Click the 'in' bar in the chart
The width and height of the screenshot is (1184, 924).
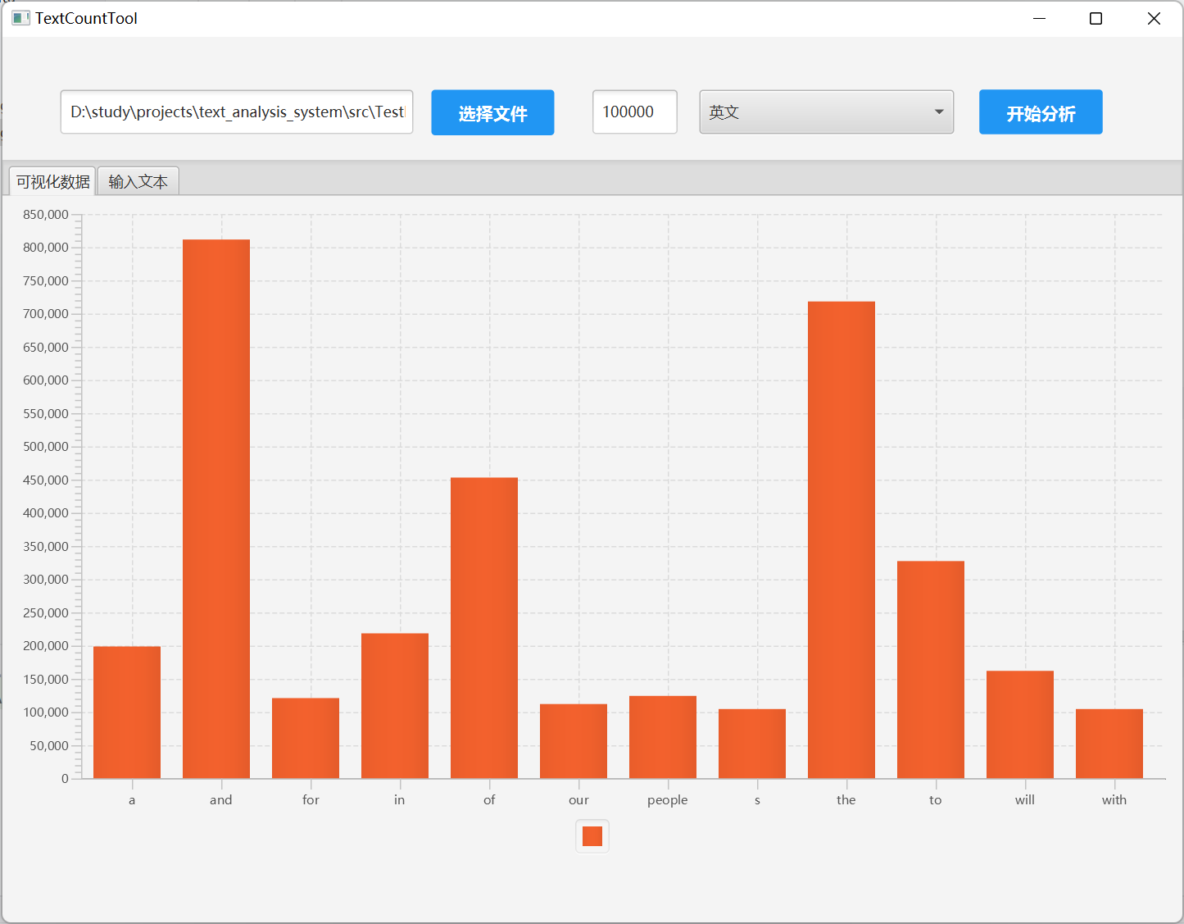click(395, 705)
